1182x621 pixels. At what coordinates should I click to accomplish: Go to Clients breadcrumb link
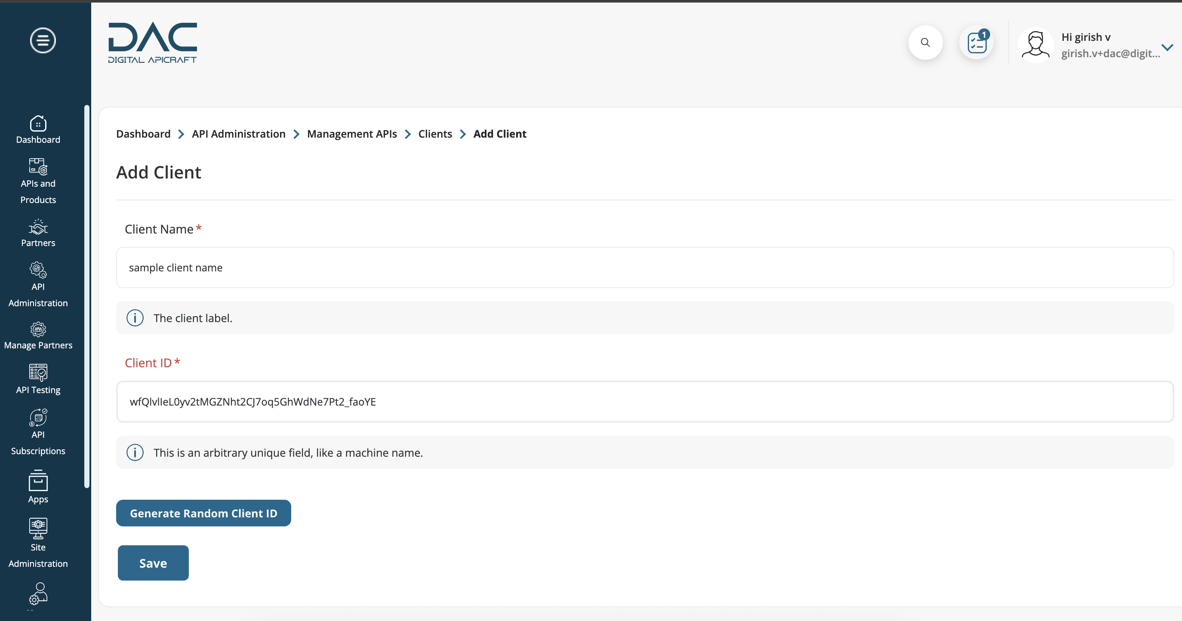(x=435, y=134)
